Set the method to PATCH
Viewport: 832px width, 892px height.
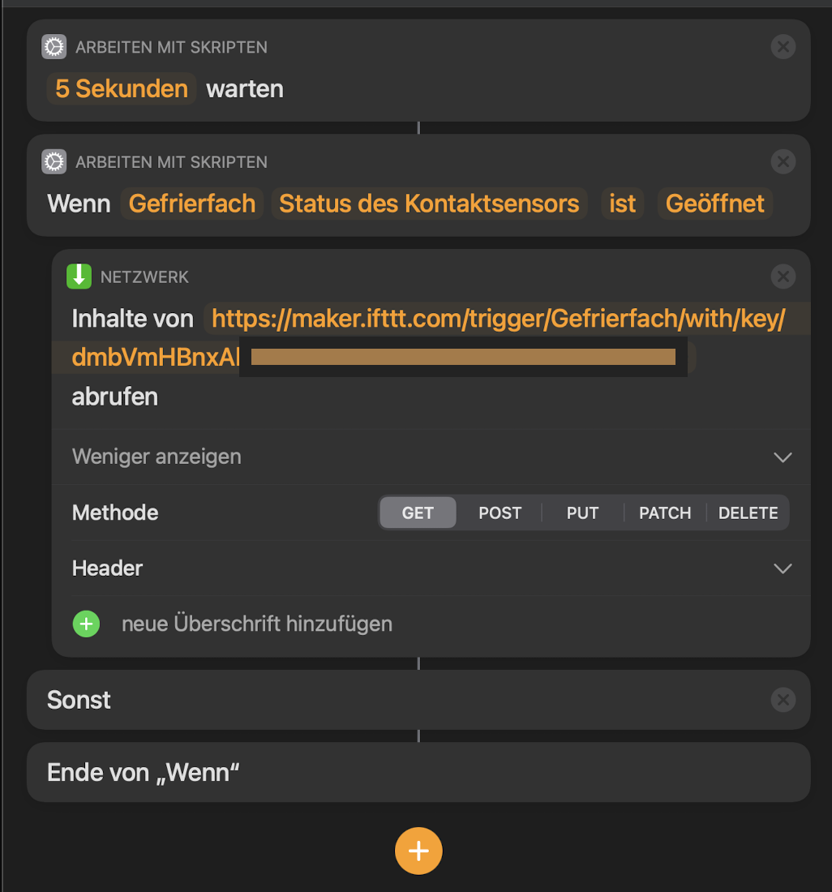665,513
